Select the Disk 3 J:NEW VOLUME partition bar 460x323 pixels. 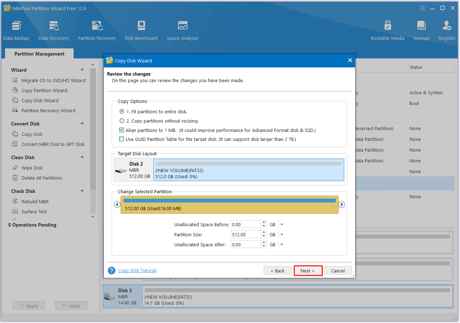(298, 296)
